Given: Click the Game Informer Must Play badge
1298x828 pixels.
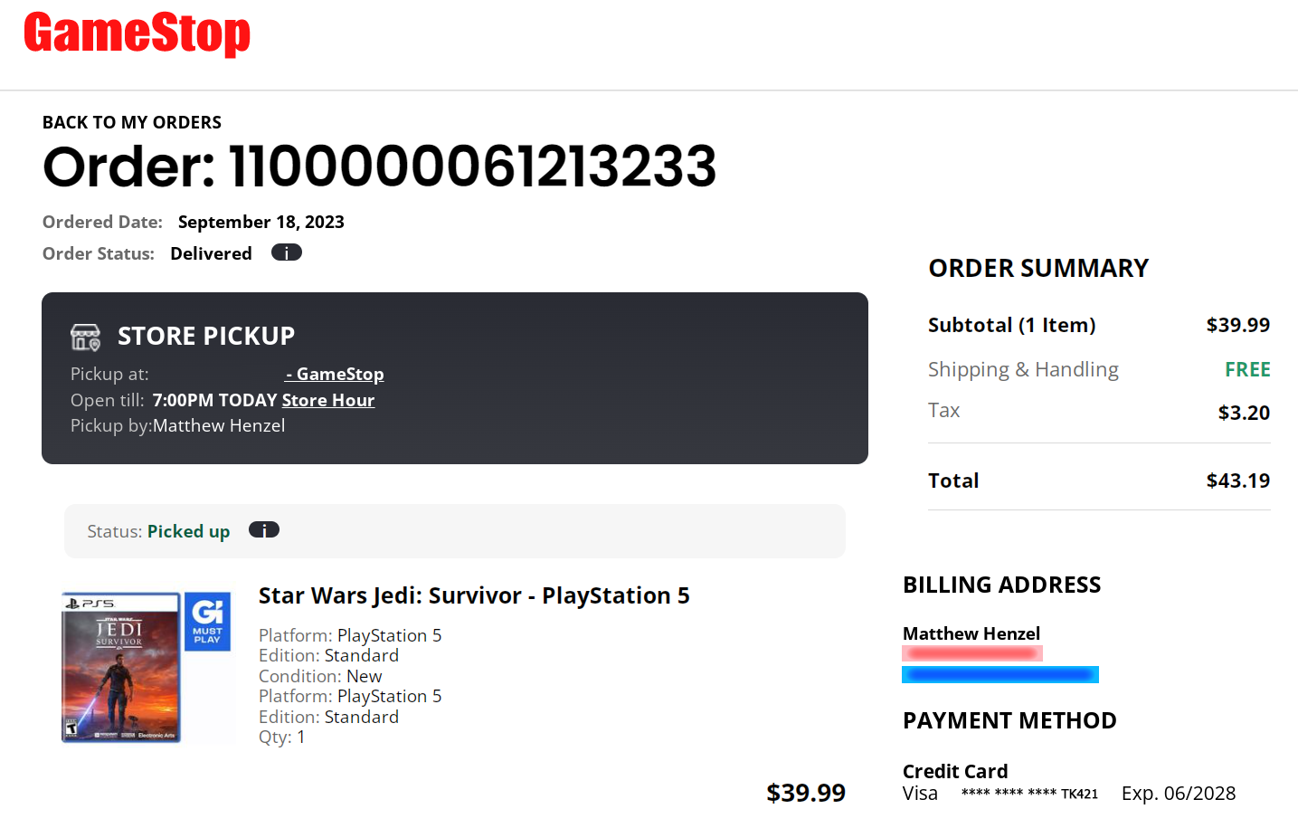Looking at the screenshot, I should [207, 622].
